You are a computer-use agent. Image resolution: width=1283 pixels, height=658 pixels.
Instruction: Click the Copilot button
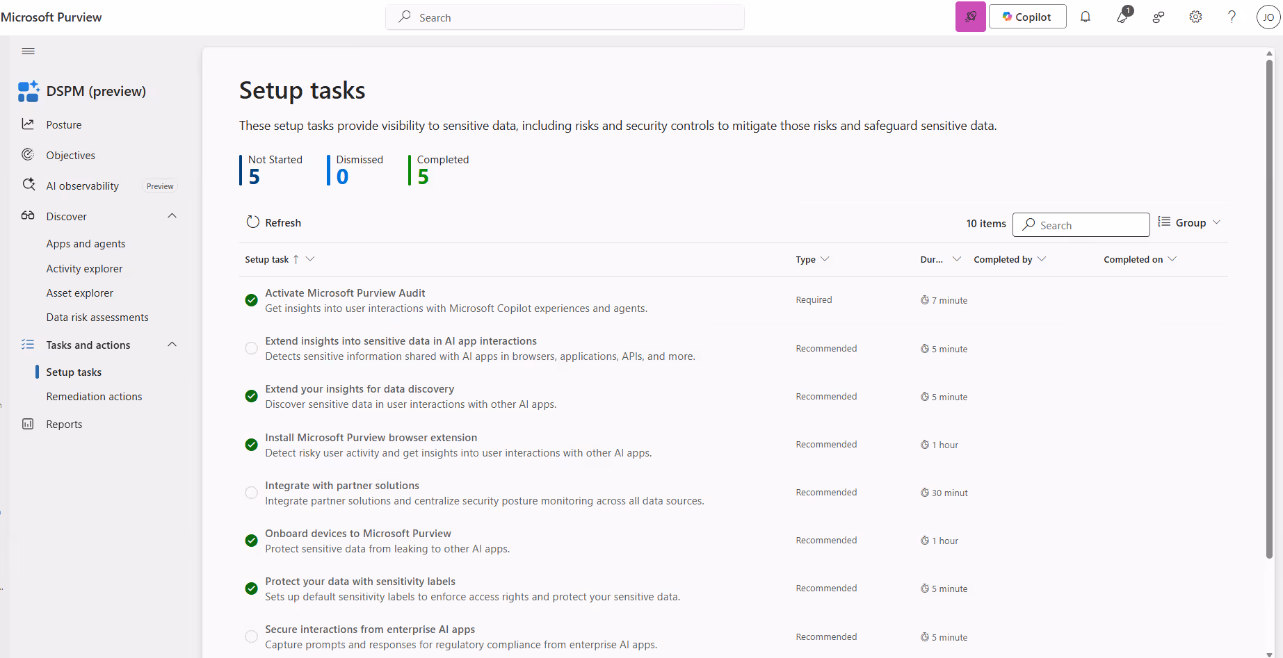pos(1027,17)
